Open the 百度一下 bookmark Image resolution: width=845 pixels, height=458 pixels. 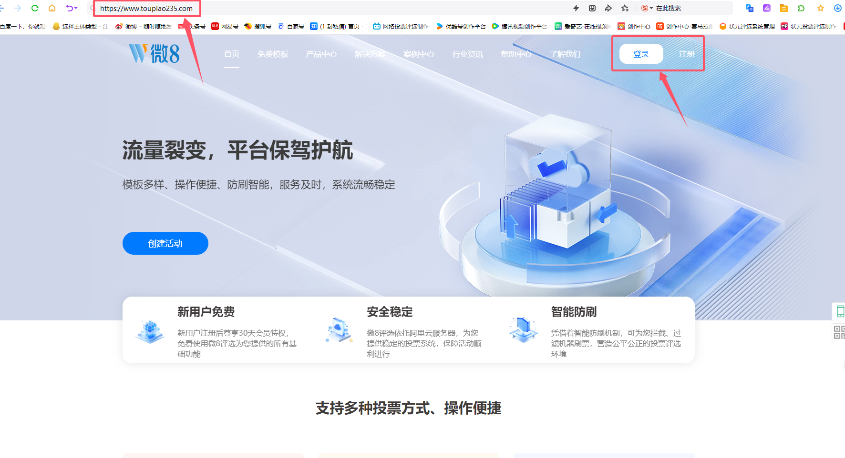(22, 26)
